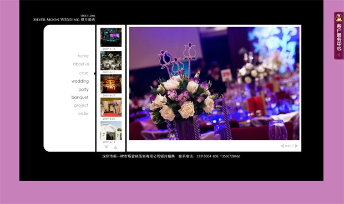Go to the project page
Screen dimensions: 344x204
click(x=81, y=105)
